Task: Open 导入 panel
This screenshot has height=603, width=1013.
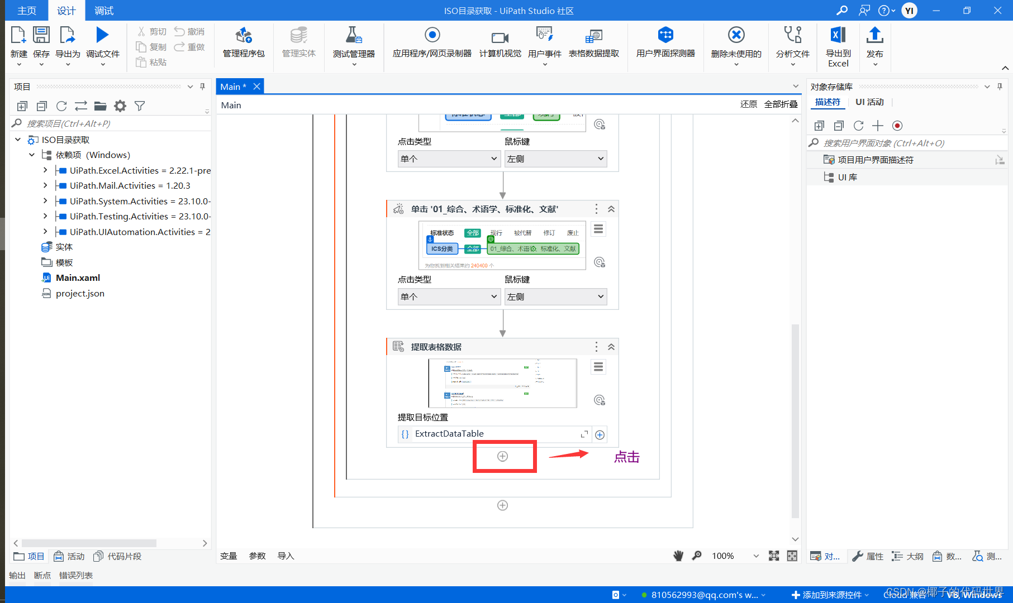Action: 286,556
